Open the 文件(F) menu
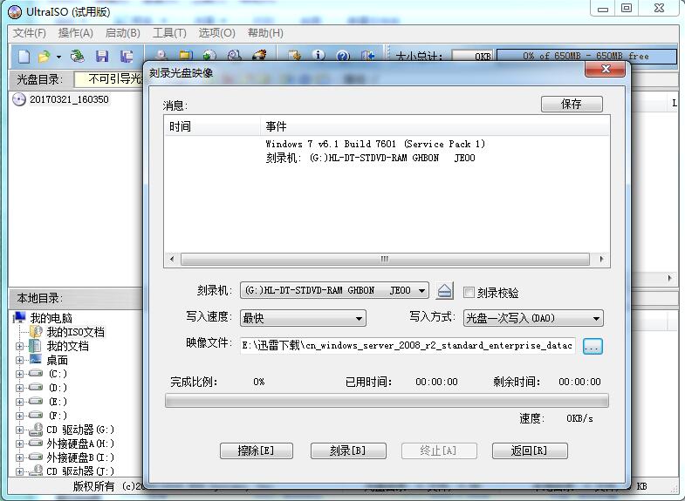 tap(30, 33)
